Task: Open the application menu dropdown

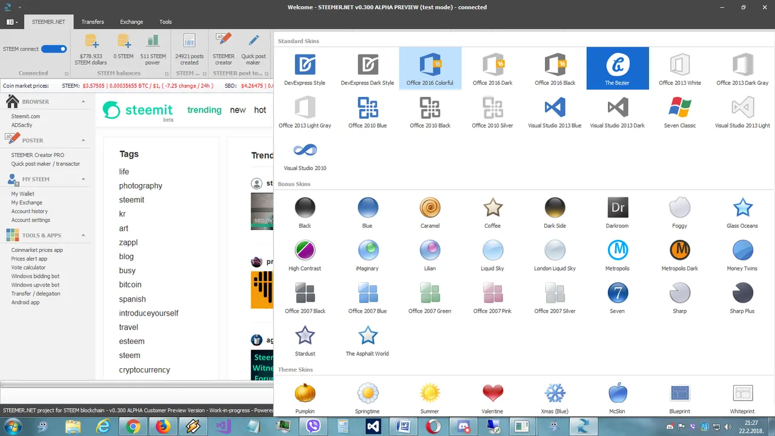Action: (x=12, y=22)
